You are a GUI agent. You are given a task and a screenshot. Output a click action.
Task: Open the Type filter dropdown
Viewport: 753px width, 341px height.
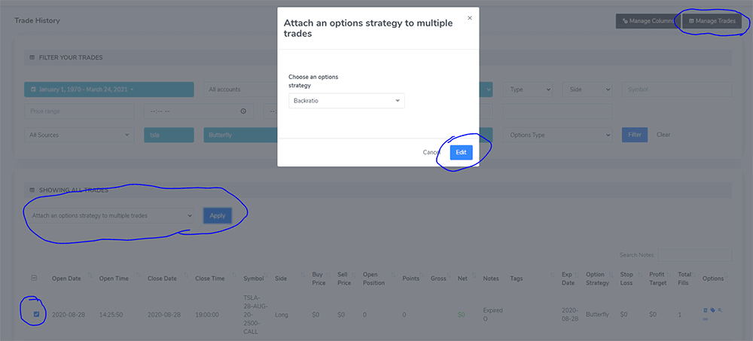(x=527, y=90)
